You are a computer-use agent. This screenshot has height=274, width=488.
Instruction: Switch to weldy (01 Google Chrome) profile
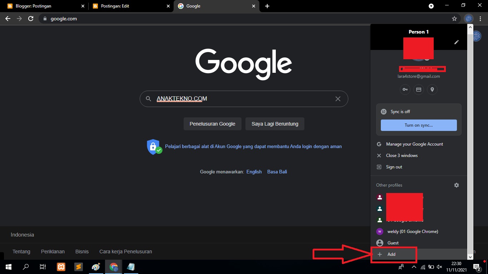(x=419, y=232)
